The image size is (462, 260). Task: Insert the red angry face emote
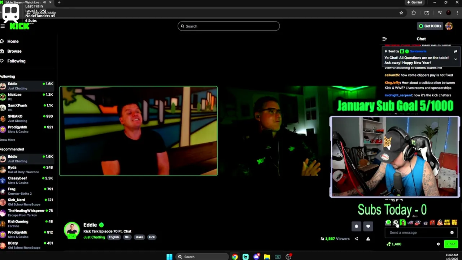[x=432, y=223]
